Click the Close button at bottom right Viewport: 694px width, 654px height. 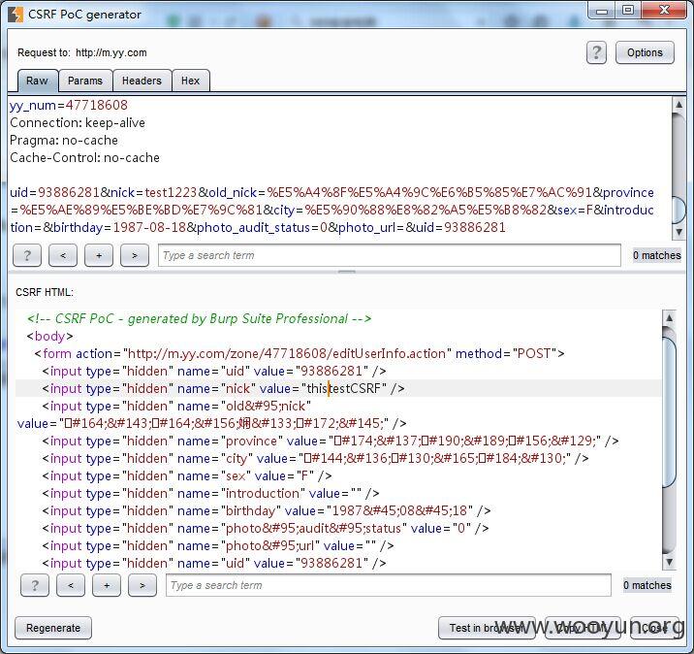pos(654,628)
